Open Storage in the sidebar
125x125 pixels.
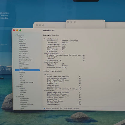(x=22, y=80)
